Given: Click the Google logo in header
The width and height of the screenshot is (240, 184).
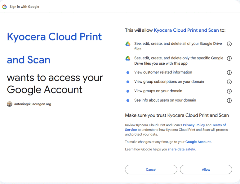Looking at the screenshot, I should click(x=4, y=7).
